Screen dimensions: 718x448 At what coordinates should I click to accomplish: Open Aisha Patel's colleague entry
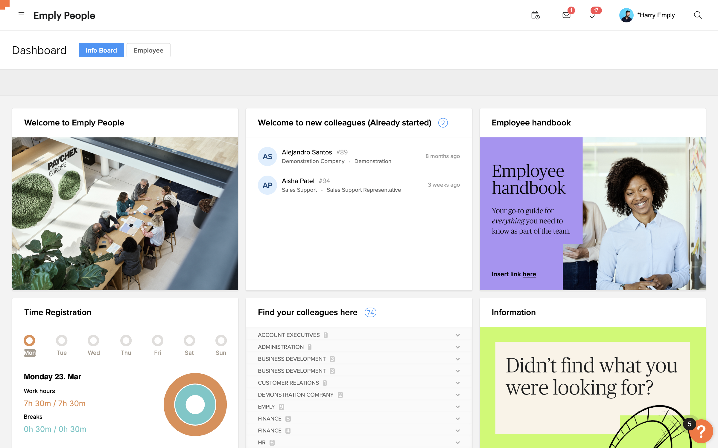(298, 181)
